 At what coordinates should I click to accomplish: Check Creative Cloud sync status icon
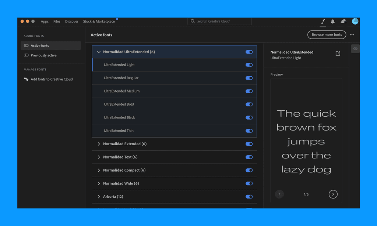[343, 22]
